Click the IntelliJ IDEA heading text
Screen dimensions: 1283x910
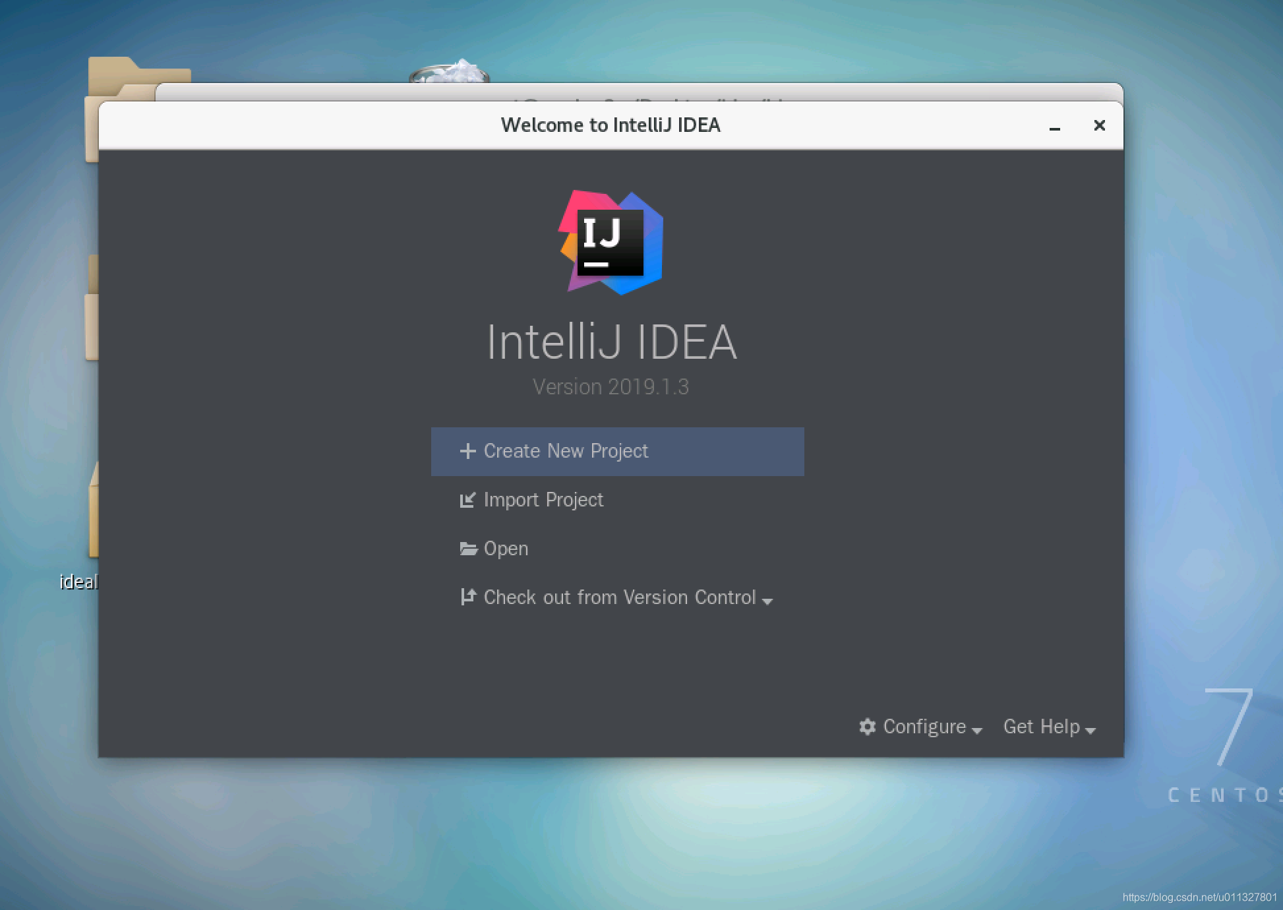[612, 343]
